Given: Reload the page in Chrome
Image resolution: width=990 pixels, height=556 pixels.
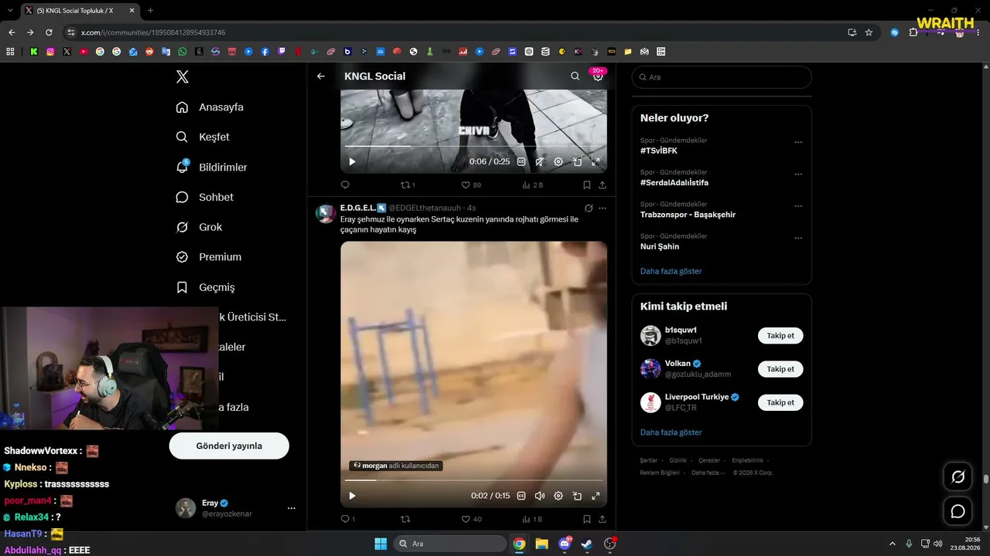Looking at the screenshot, I should pyautogui.click(x=49, y=32).
